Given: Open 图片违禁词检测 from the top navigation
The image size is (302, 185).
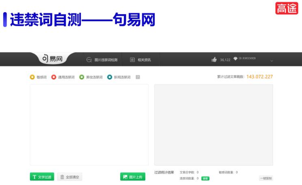Looking at the screenshot, I should [102, 60].
